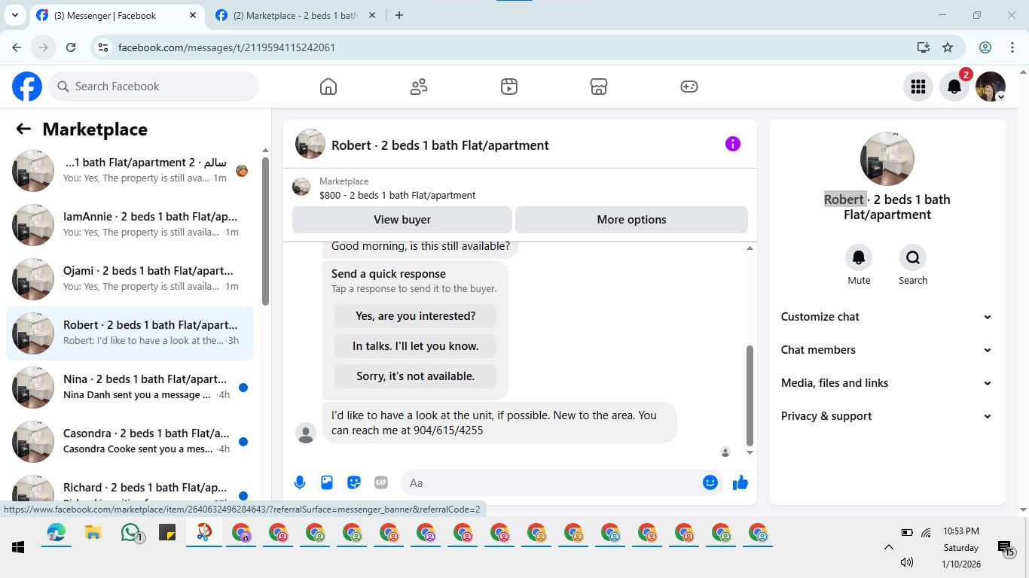Click the volume speaker tray icon
1029x578 pixels.
pos(907,562)
